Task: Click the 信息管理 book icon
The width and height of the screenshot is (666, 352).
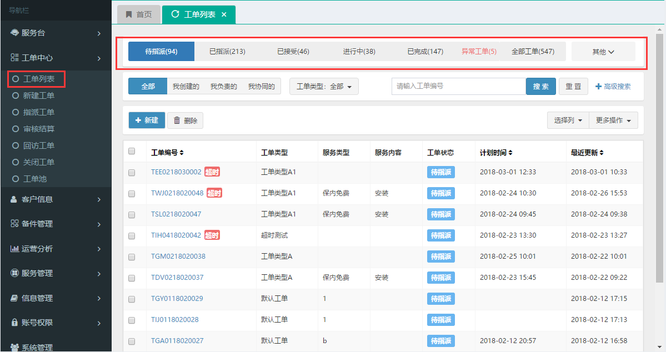Action: tap(14, 298)
